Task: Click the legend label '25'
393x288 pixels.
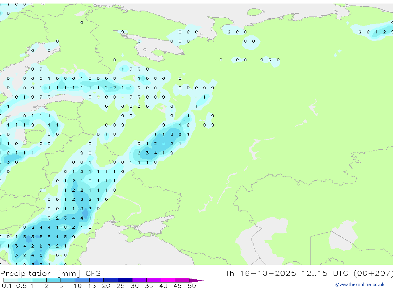Action: click(120, 286)
